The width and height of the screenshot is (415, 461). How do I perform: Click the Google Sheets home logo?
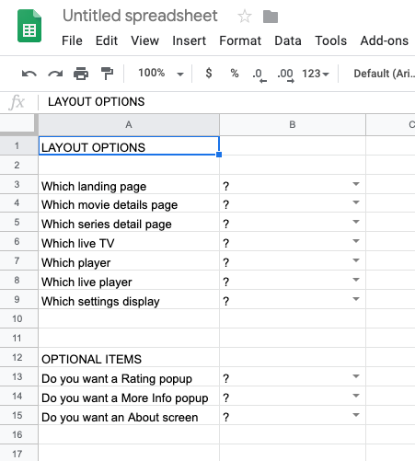pos(29,26)
